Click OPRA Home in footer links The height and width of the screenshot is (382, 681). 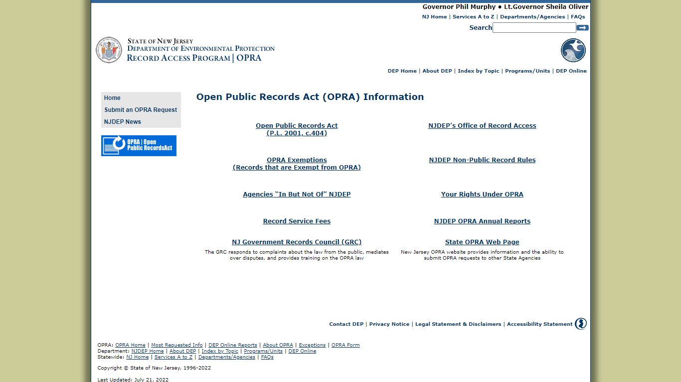pos(130,345)
